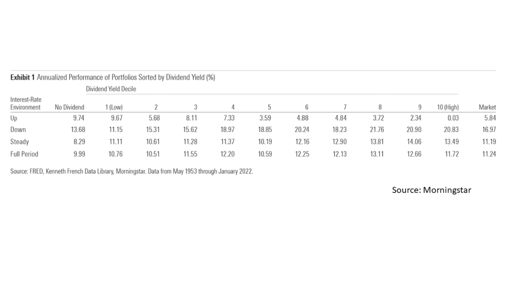506x284 pixels.
Task: Click the Exhibit 1 table title
Action: 113,77
